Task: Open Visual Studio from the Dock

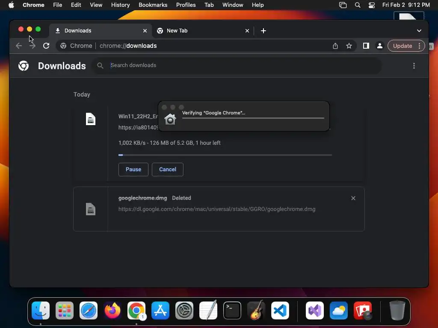Action: pos(315,310)
